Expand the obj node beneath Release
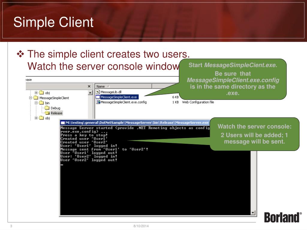Screen dimensions: 307x230 click(36, 118)
